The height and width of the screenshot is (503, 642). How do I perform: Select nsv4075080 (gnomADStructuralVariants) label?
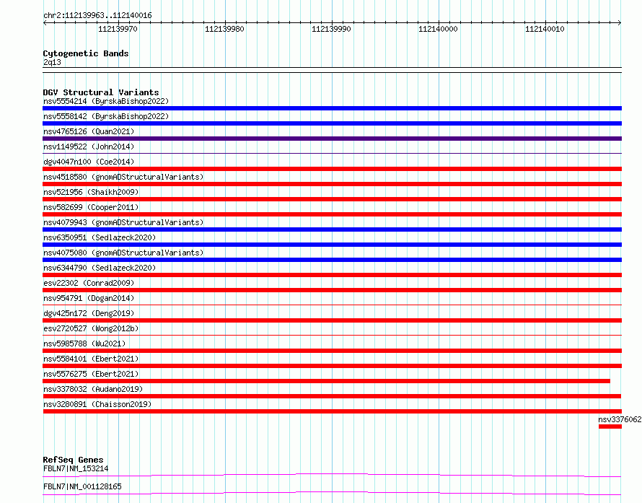click(123, 253)
